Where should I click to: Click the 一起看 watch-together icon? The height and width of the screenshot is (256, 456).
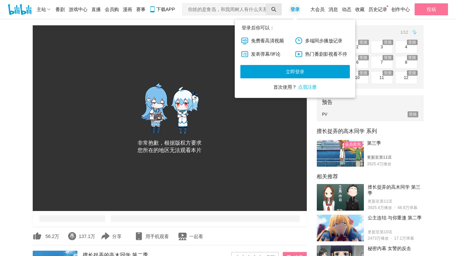coord(183,236)
